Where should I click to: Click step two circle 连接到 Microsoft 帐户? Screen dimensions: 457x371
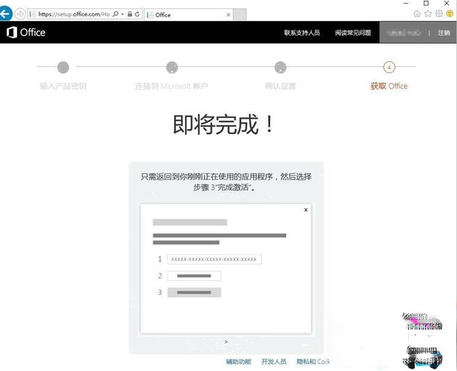pyautogui.click(x=172, y=67)
